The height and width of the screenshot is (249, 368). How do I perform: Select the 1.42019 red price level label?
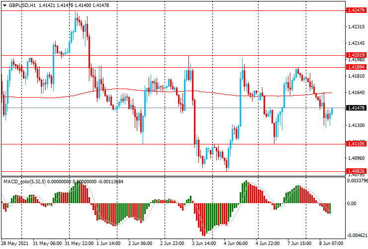(x=357, y=55)
